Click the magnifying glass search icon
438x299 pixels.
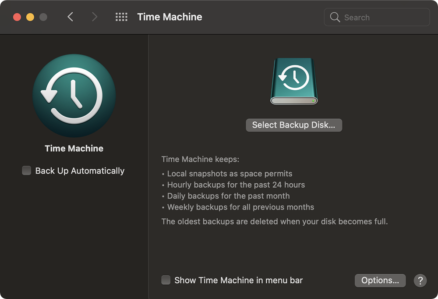click(335, 17)
